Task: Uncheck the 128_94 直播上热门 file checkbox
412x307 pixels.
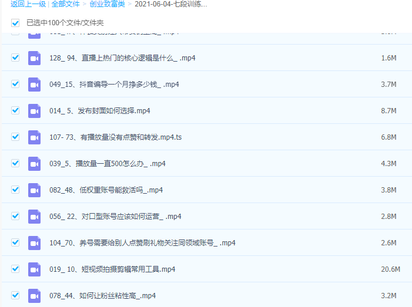Action: pos(15,58)
